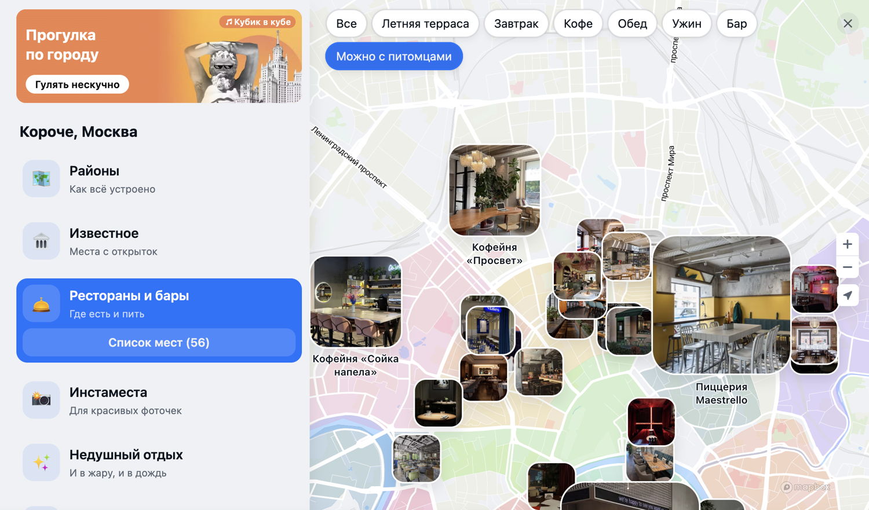Click the Рестораны и бары cloche icon
This screenshot has height=510, width=869.
[x=41, y=303]
